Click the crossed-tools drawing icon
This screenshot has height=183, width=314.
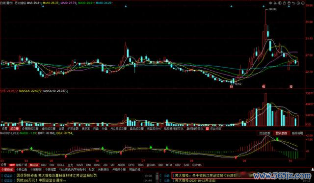pyautogui.click(x=275, y=3)
